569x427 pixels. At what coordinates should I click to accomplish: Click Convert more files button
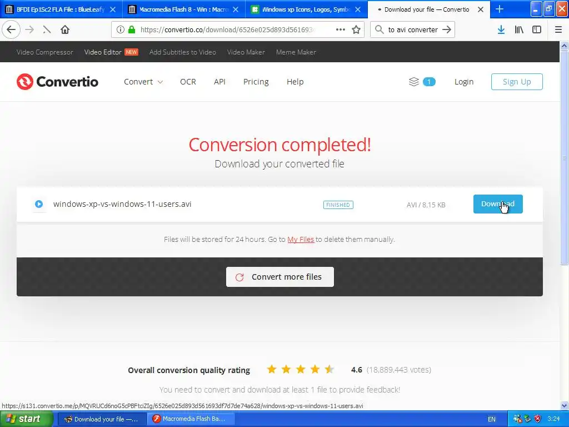280,277
